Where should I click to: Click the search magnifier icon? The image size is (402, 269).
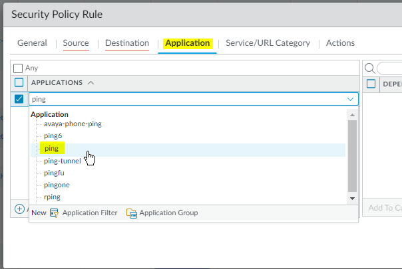(369, 68)
